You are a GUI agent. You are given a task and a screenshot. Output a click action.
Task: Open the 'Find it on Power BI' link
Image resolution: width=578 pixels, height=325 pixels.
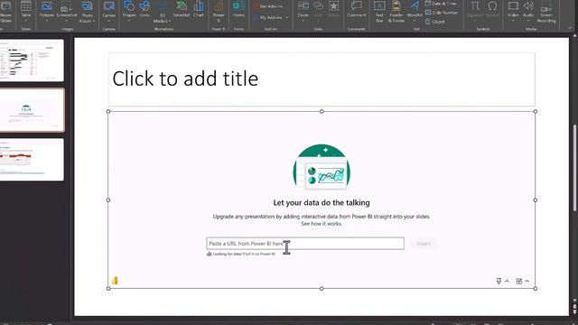click(259, 254)
